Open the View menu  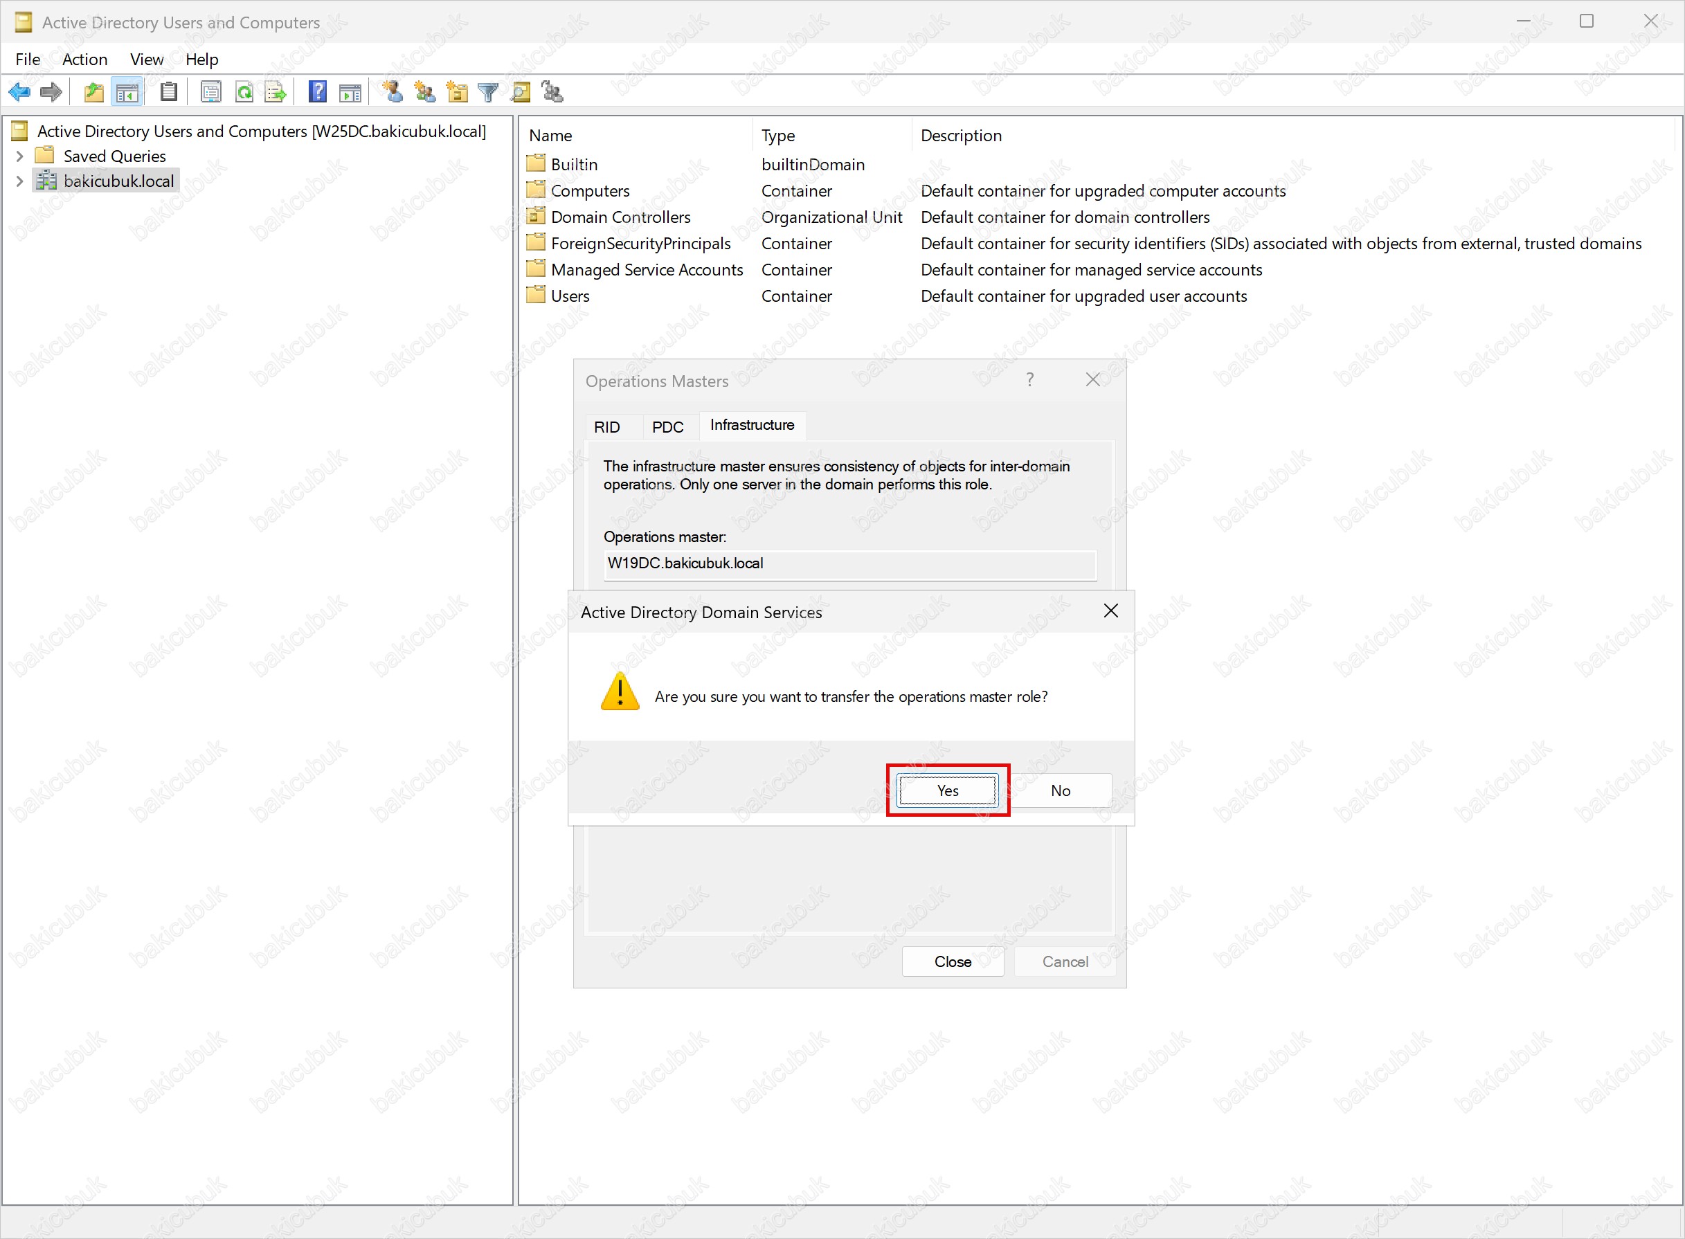(x=146, y=60)
